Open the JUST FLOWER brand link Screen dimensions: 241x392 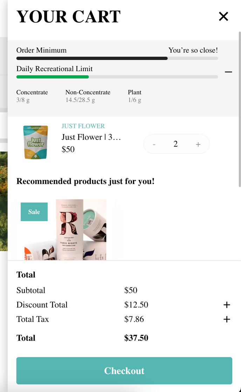(x=83, y=126)
